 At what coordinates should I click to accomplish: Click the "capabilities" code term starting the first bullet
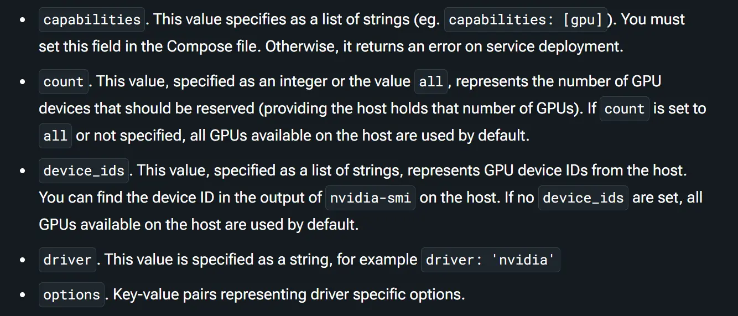point(92,20)
